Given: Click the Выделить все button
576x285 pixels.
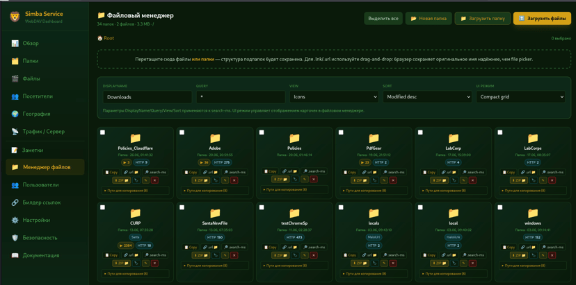Looking at the screenshot, I should 383,18.
